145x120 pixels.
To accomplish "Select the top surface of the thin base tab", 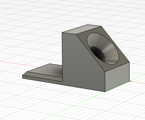I will click(x=48, y=70).
